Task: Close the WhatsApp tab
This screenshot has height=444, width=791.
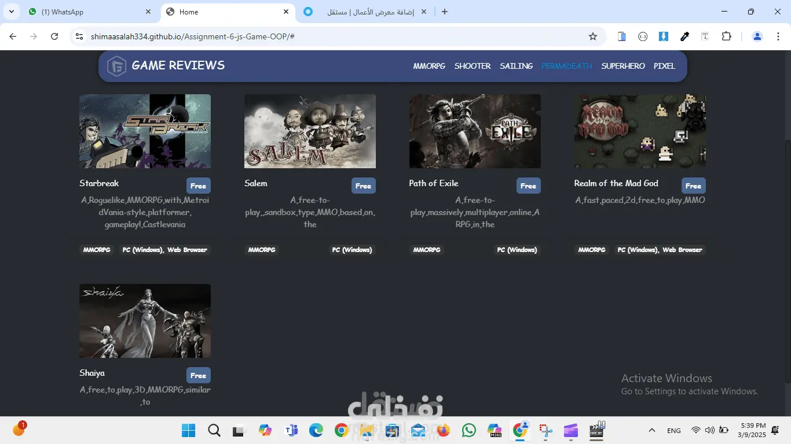Action: click(149, 12)
